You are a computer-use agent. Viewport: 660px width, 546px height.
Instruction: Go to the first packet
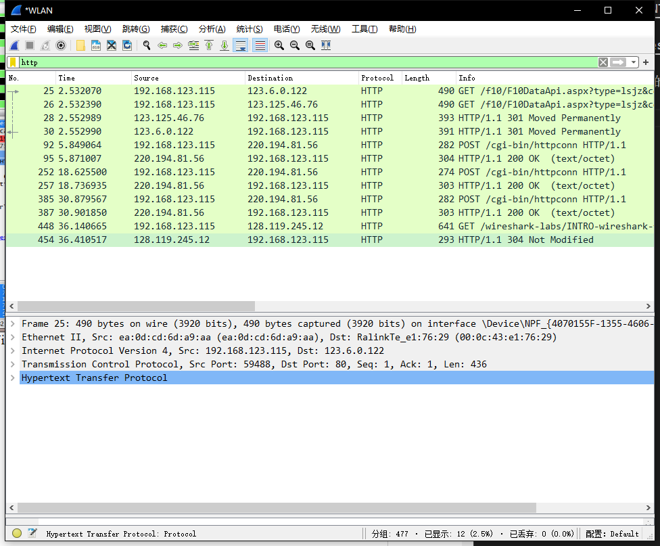210,45
